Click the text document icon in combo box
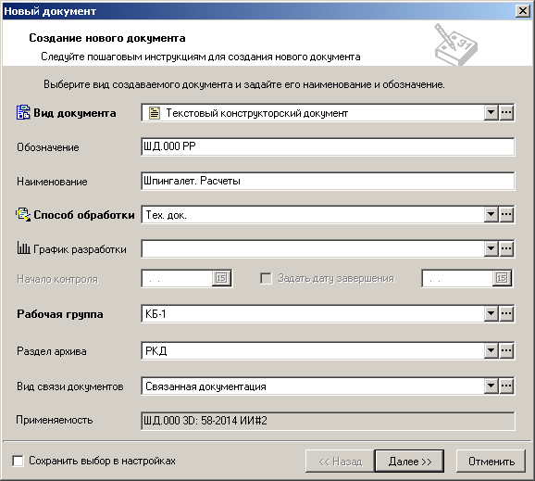 coord(155,113)
